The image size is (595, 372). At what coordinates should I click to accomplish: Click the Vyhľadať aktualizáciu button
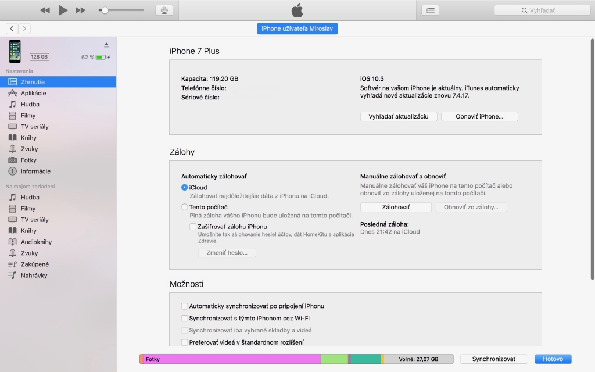pos(399,116)
